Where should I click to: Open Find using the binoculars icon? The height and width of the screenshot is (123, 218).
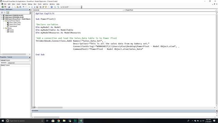click(20, 7)
